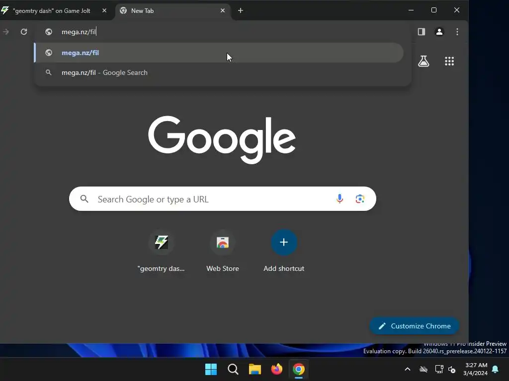Show hidden system tray icons
This screenshot has width=509, height=381.
point(408,369)
